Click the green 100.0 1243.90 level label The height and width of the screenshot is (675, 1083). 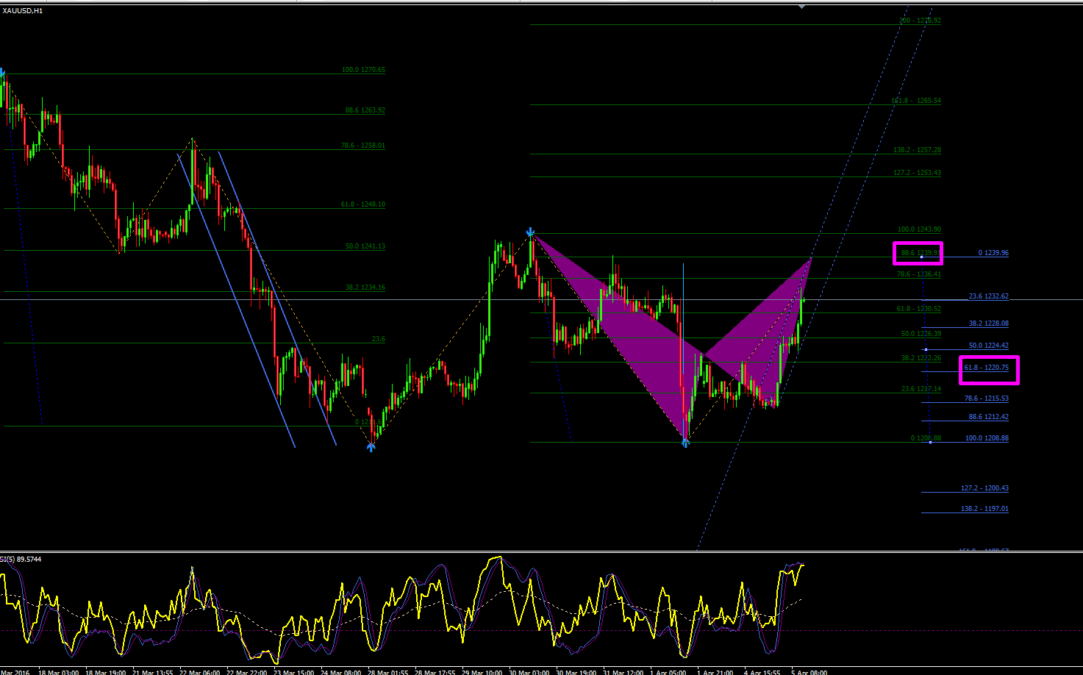coord(919,229)
